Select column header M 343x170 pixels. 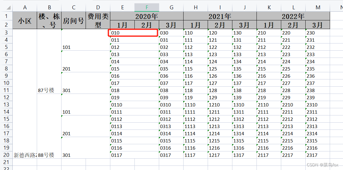pyautogui.click(x=318, y=7)
